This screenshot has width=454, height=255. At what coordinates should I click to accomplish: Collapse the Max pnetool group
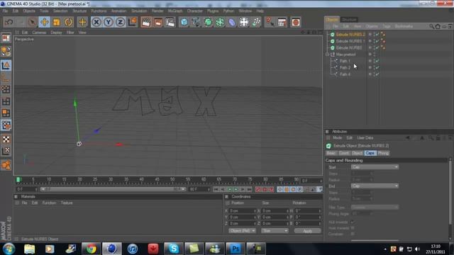click(328, 55)
